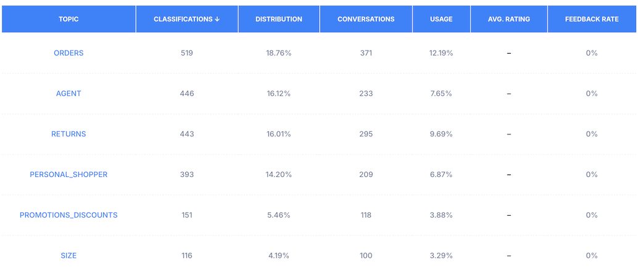Click the Usage column header

coord(441,19)
